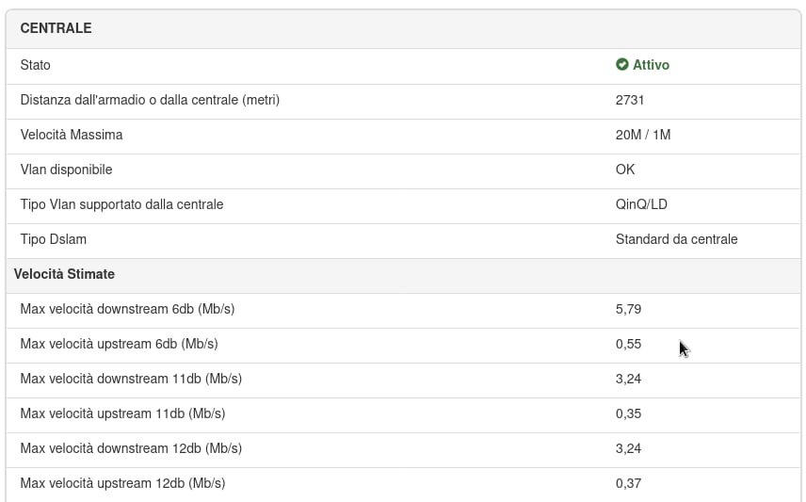Viewport: 806px width, 502px height.
Task: Select the 20M / 1M speed value
Action: click(643, 135)
